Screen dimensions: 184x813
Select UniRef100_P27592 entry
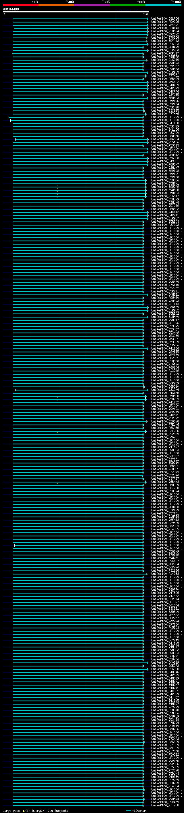165,225
